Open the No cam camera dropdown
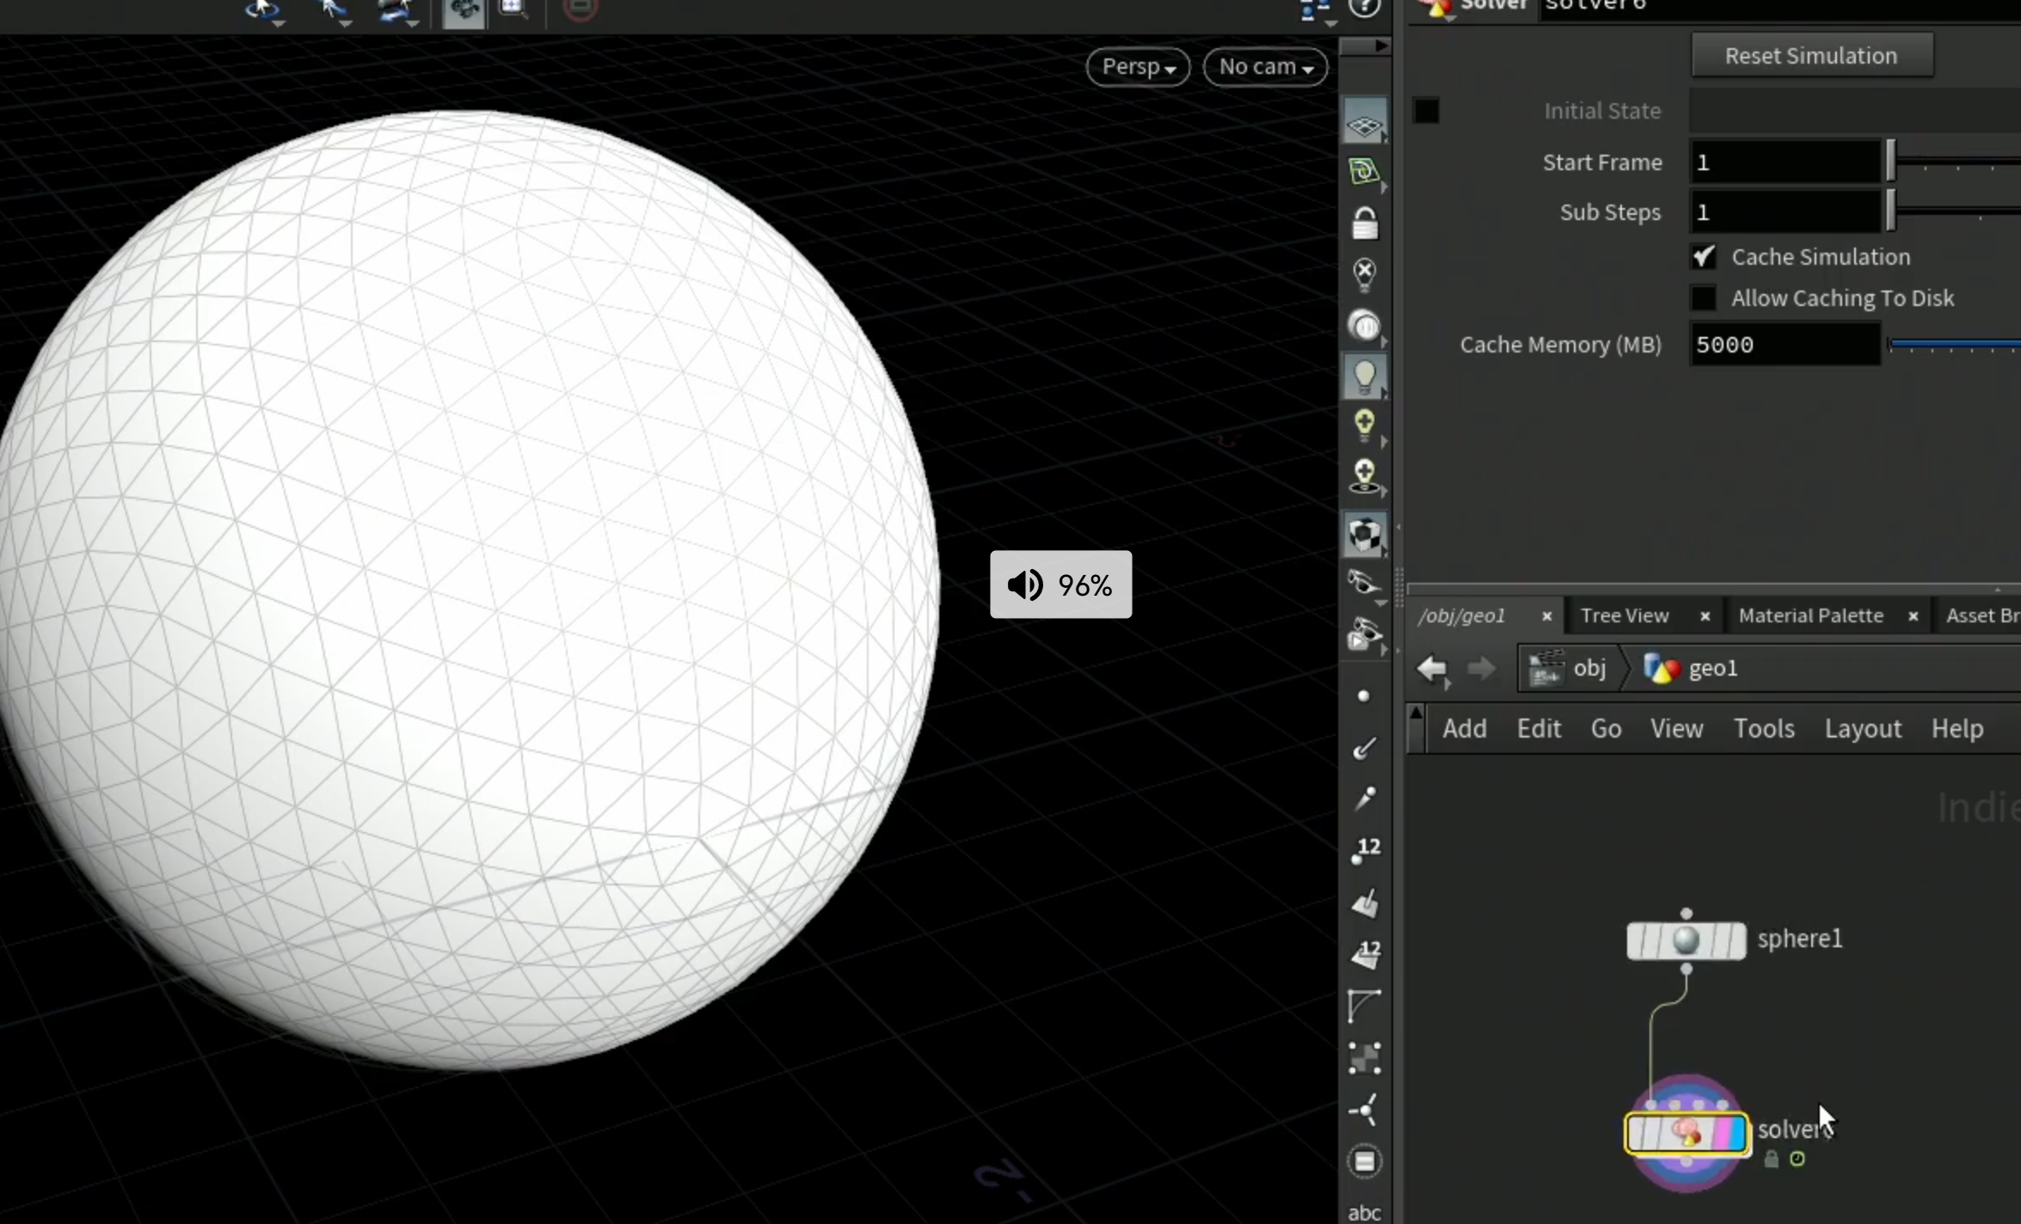Screen dimensions: 2021x1224 (1265, 67)
